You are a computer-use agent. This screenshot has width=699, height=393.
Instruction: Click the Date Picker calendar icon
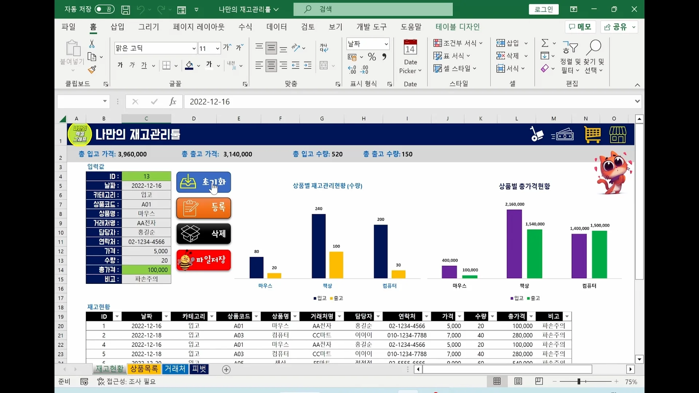pos(410,48)
